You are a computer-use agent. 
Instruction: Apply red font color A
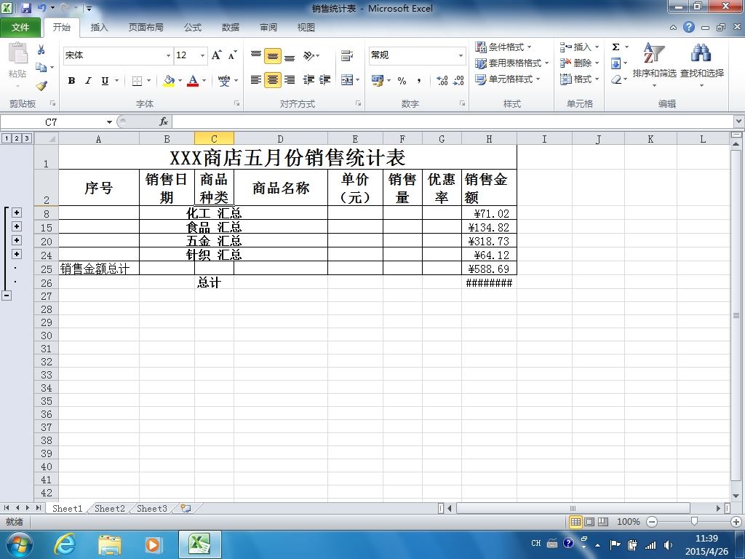coord(192,80)
